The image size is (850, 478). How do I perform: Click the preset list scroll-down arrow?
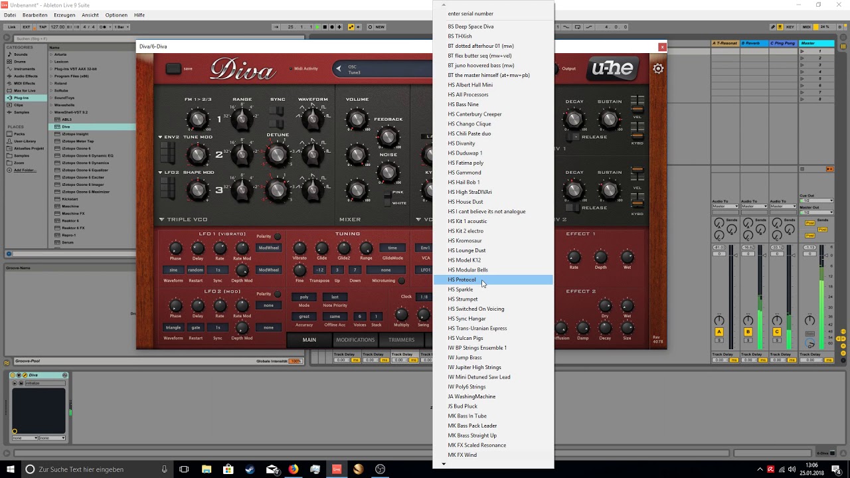pos(444,464)
